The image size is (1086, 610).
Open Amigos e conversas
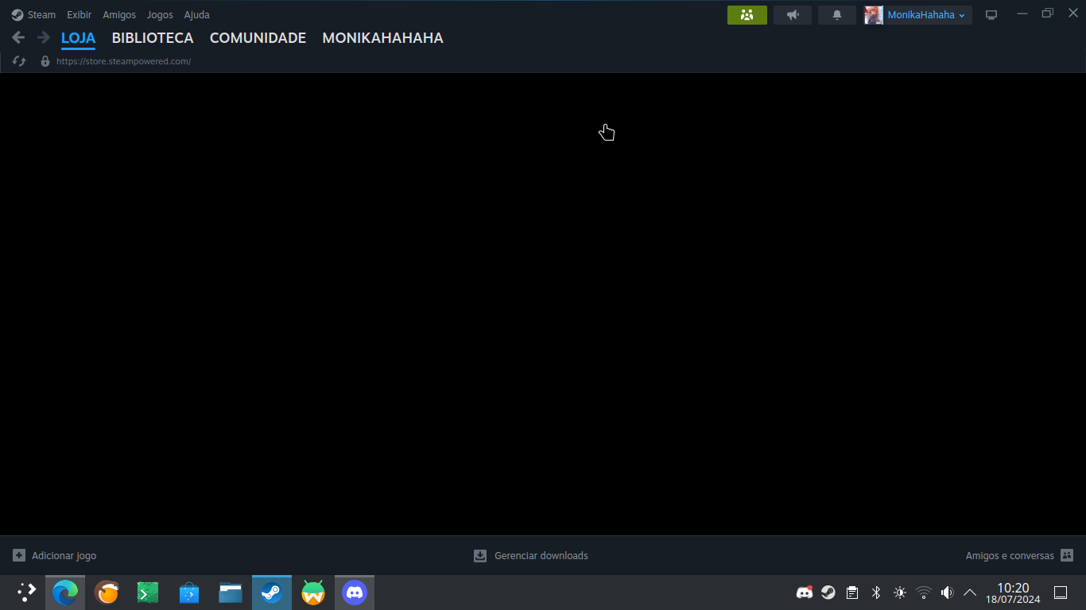click(1010, 556)
